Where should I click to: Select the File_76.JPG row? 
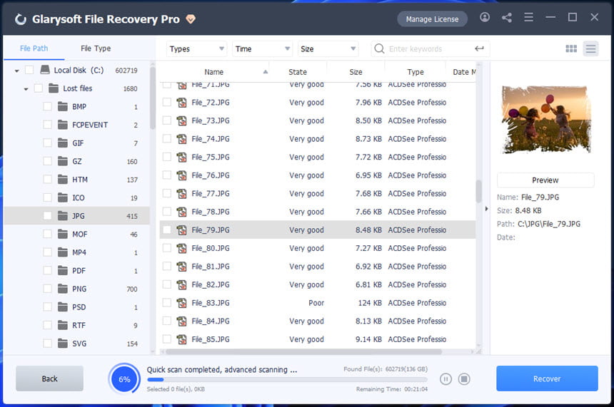318,175
